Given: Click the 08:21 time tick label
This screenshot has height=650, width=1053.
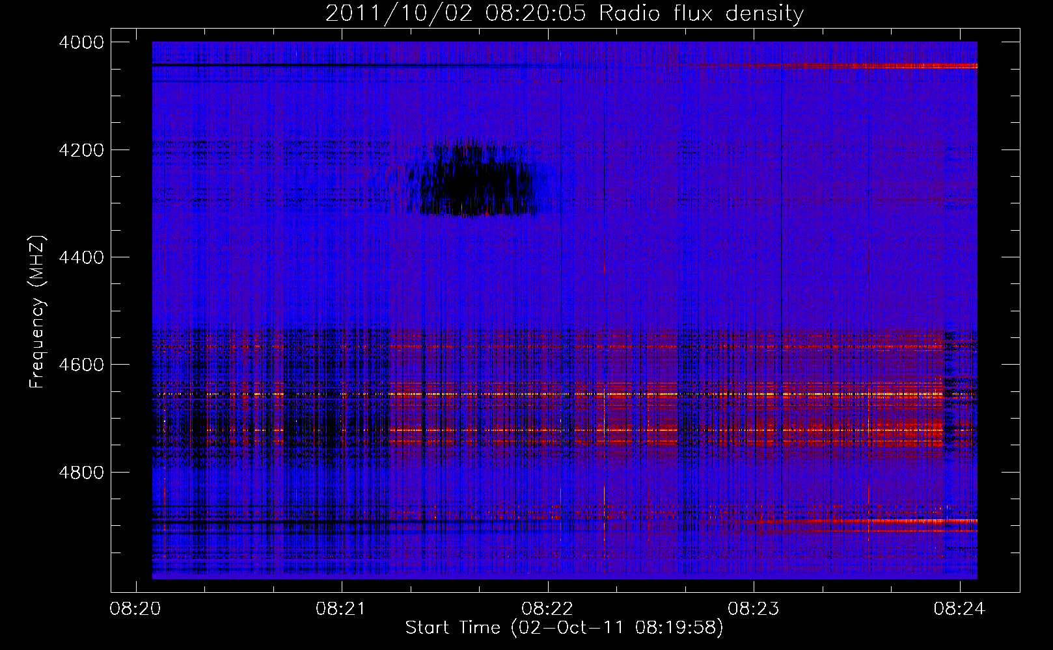Looking at the screenshot, I should (x=342, y=609).
